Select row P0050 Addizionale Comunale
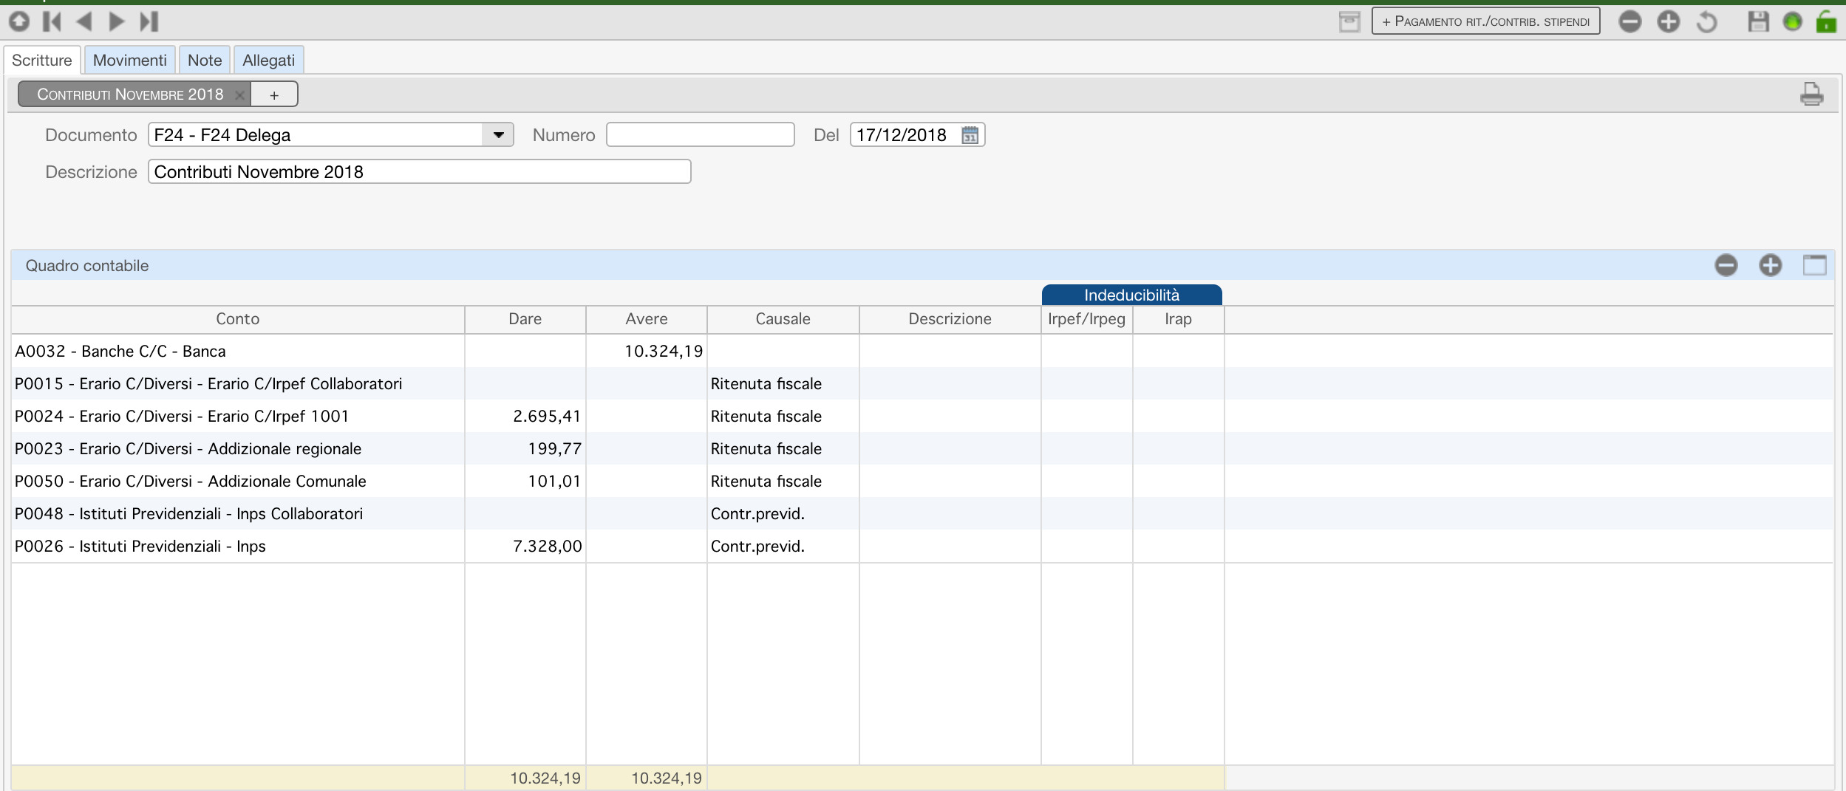This screenshot has width=1846, height=791. click(922, 481)
